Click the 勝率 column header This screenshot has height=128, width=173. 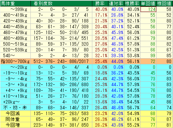(x=100, y=3)
